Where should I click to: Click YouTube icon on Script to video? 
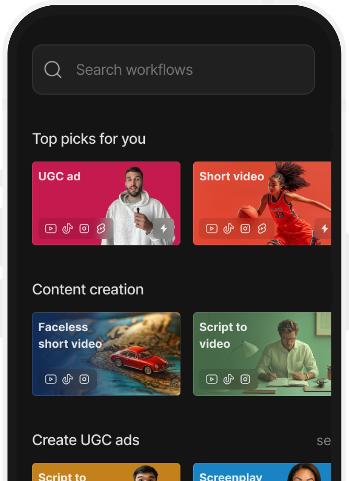pyautogui.click(x=212, y=379)
